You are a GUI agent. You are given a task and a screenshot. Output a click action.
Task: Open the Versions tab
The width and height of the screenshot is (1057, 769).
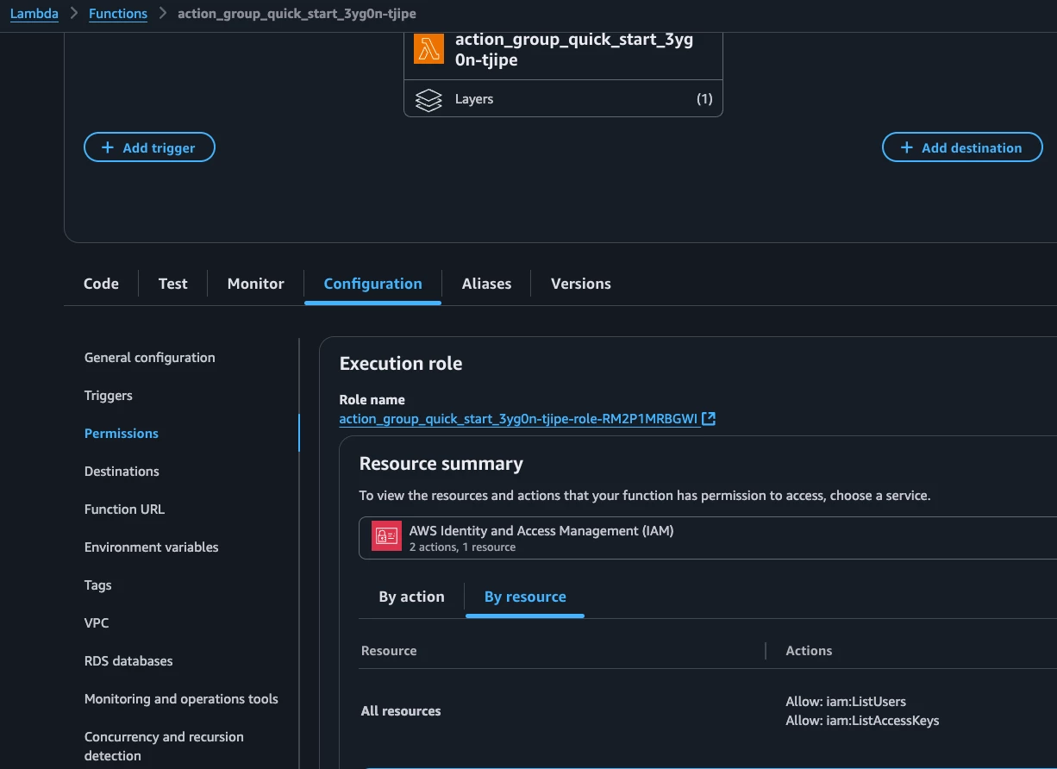[580, 284]
